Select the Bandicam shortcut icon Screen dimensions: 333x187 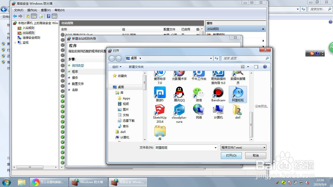point(218,94)
